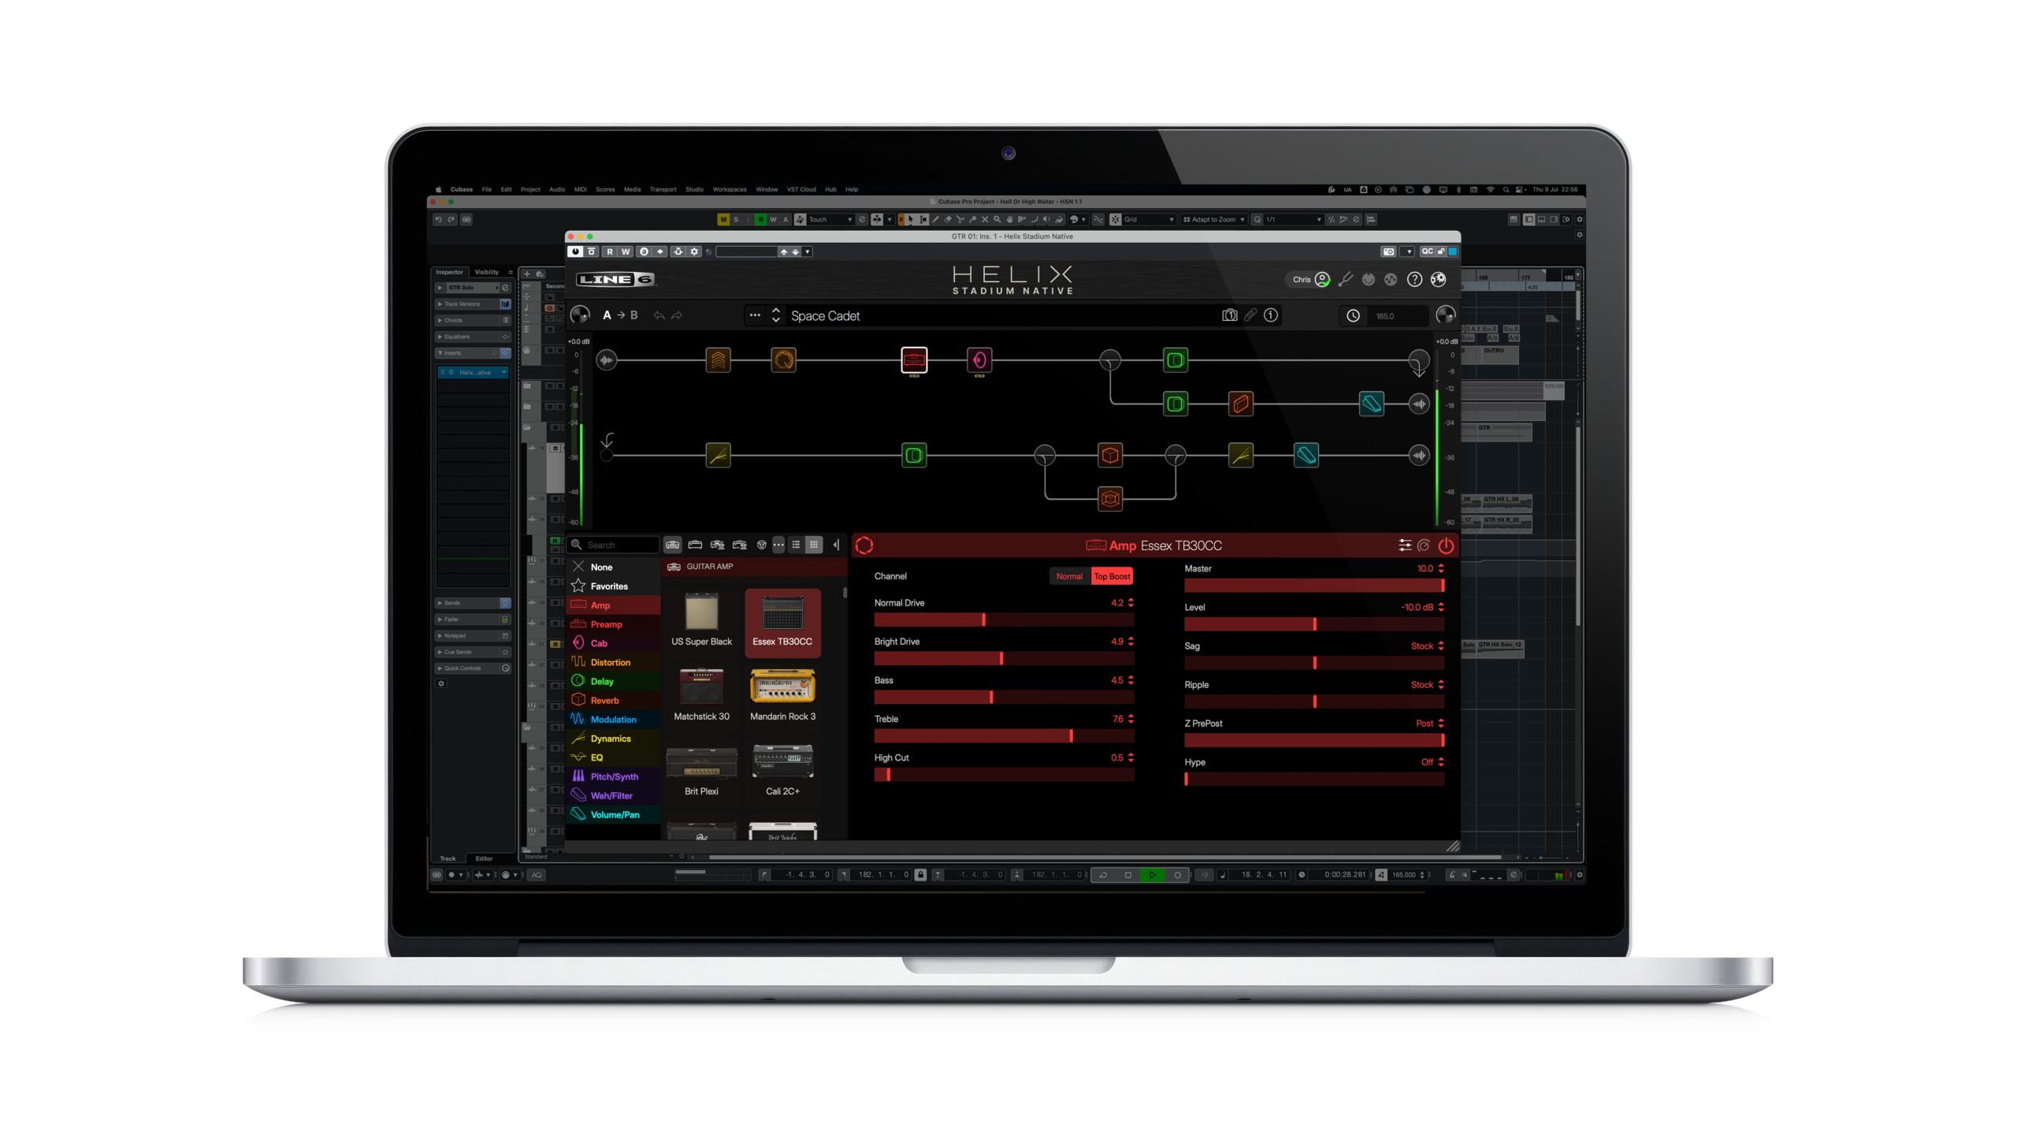Open the File menu in the macOS menu bar

486,189
